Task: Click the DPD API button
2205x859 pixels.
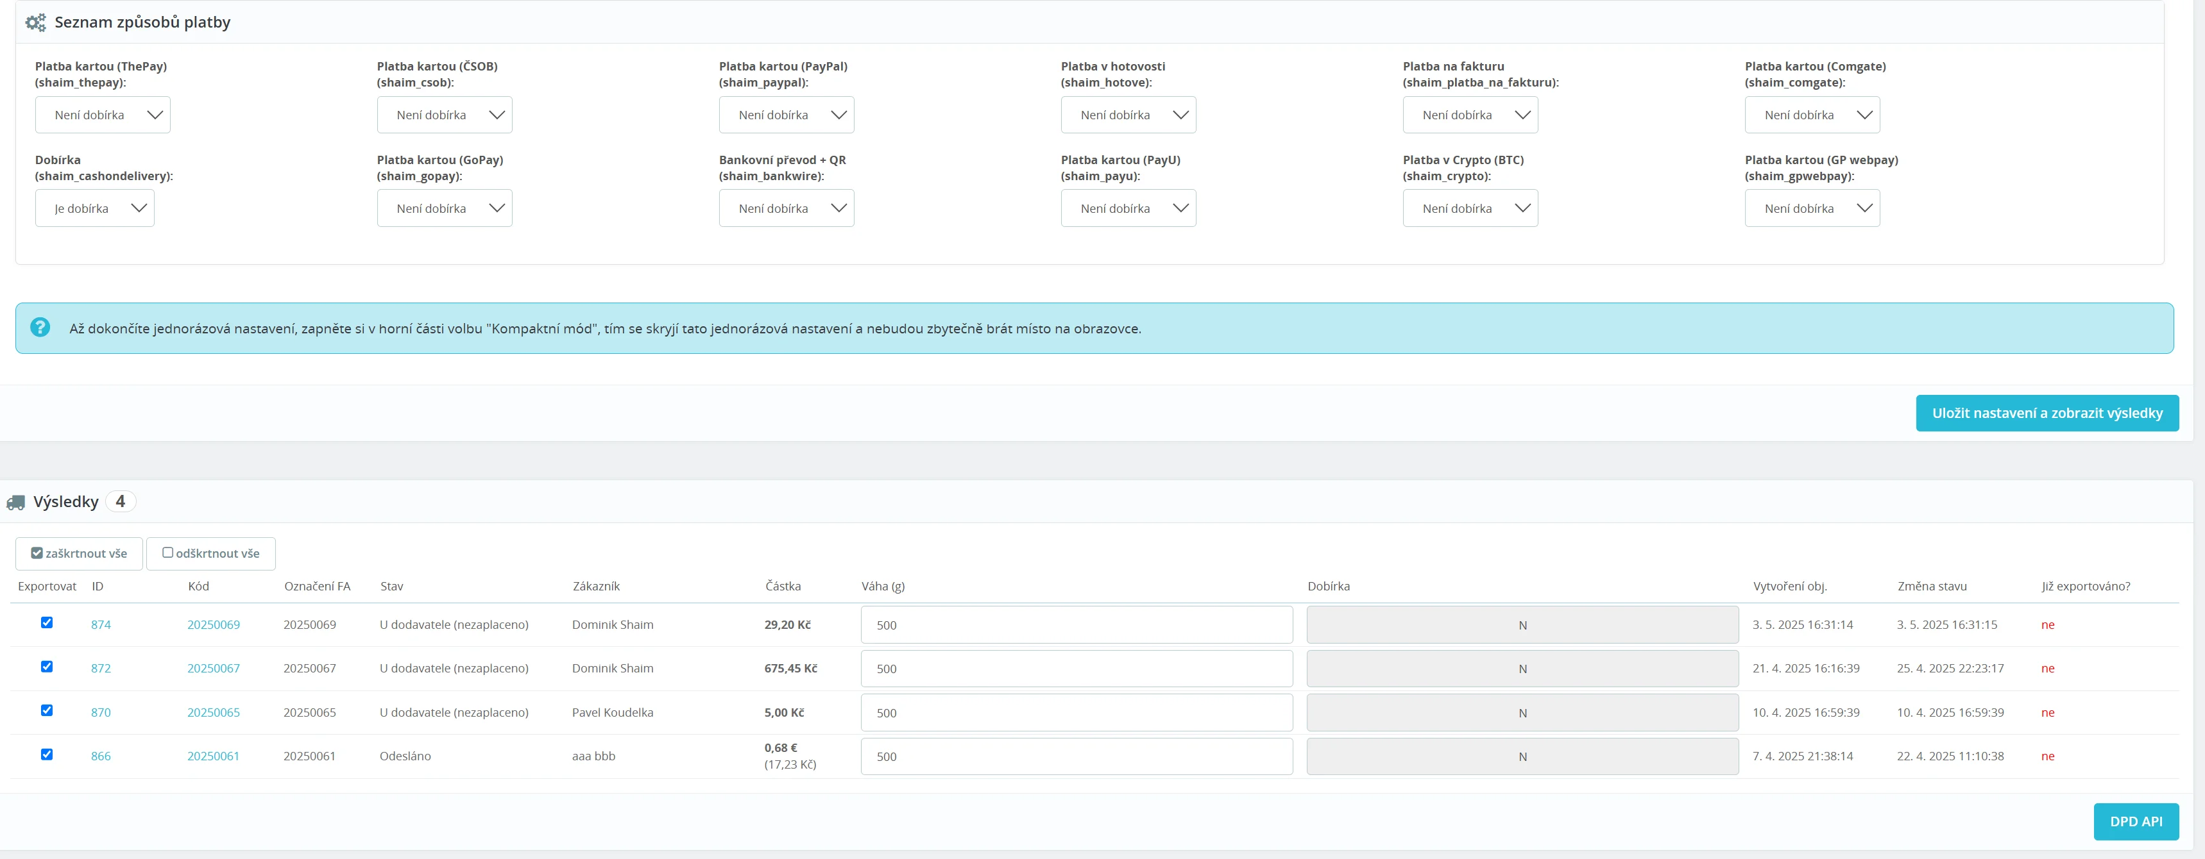Action: click(x=2136, y=821)
